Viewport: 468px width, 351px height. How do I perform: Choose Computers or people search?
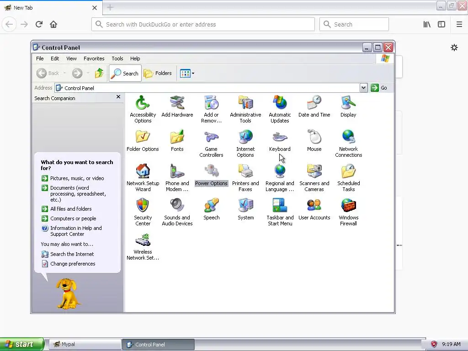69,218
